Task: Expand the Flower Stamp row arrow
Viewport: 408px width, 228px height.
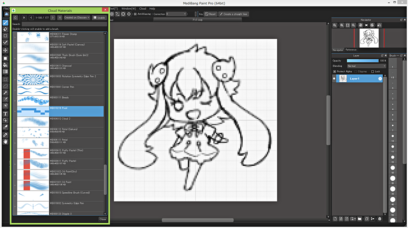Action: click(15, 37)
